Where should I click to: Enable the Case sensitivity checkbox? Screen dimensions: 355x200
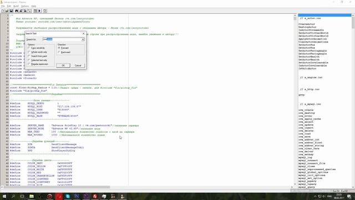(x=29, y=48)
